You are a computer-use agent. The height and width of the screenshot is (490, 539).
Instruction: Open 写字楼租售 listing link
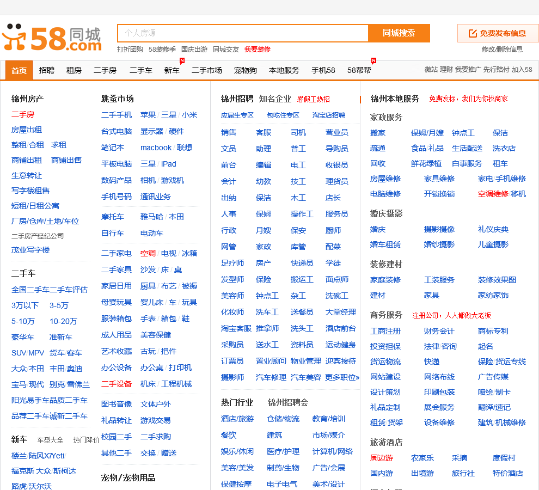30,191
